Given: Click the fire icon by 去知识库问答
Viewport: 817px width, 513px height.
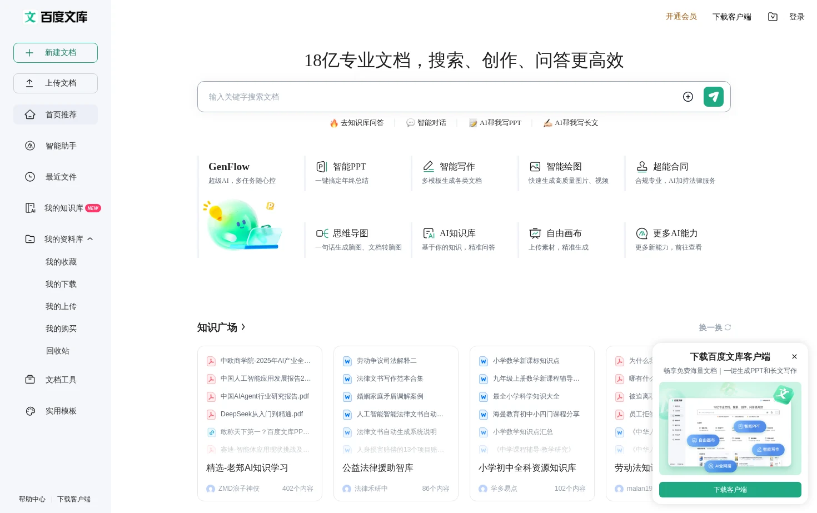Looking at the screenshot, I should point(333,123).
